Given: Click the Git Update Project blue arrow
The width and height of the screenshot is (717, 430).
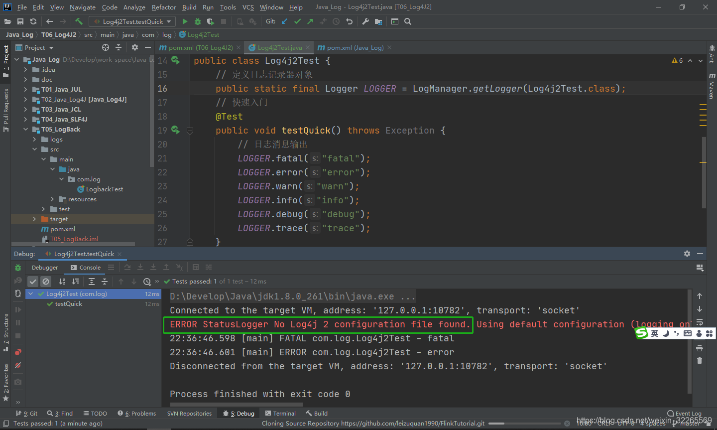Looking at the screenshot, I should pyautogui.click(x=284, y=21).
